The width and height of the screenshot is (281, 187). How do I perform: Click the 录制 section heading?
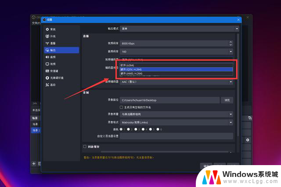(x=86, y=92)
